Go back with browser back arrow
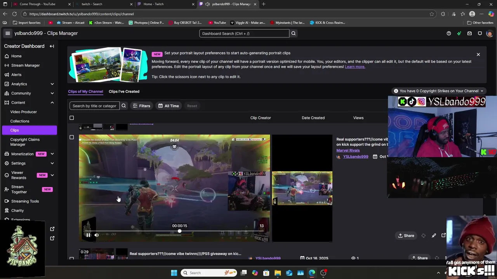 pyautogui.click(x=5, y=14)
